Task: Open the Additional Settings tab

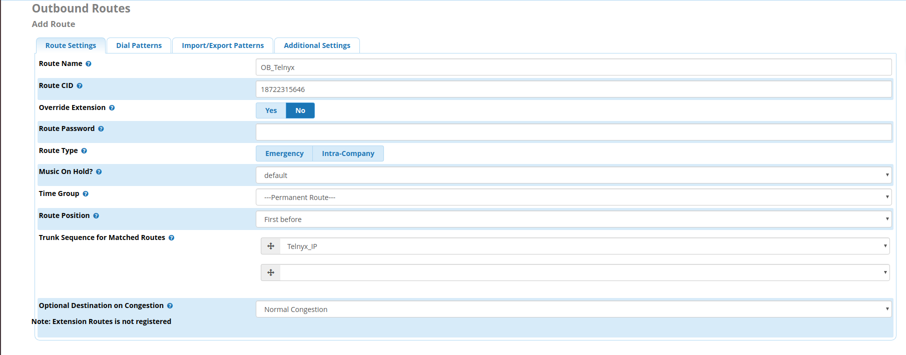Action: [x=317, y=45]
